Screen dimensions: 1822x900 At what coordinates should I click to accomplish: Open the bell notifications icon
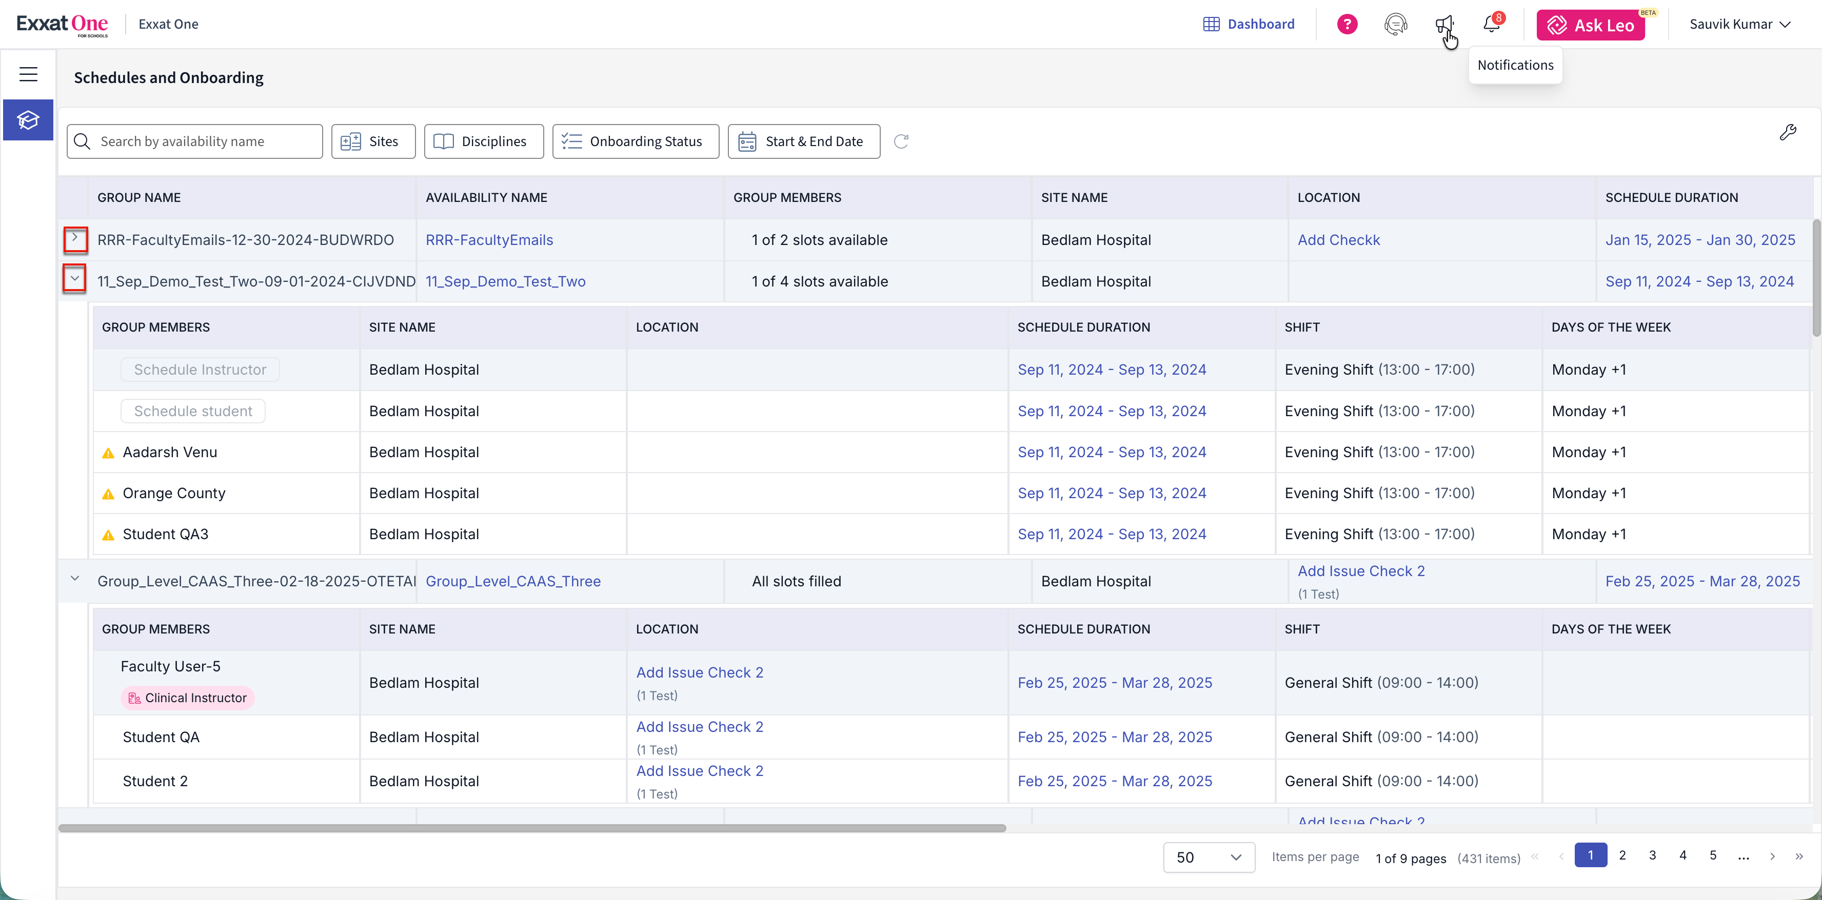click(x=1492, y=25)
